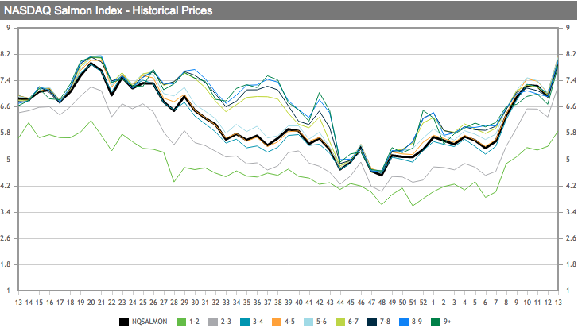Click the dark navy 7-8 legend swatch
Screen dimensions: 578x328
[x=372, y=322]
